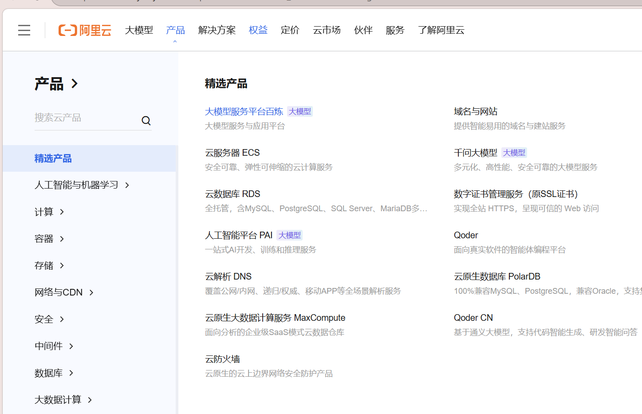Open the Qoder product link

(x=466, y=235)
